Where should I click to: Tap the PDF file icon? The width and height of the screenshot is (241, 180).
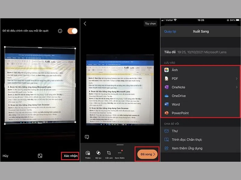pyautogui.click(x=167, y=79)
